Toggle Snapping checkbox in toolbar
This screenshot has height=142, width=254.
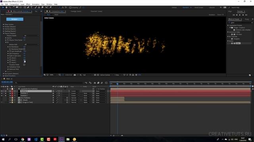[x=70, y=7]
